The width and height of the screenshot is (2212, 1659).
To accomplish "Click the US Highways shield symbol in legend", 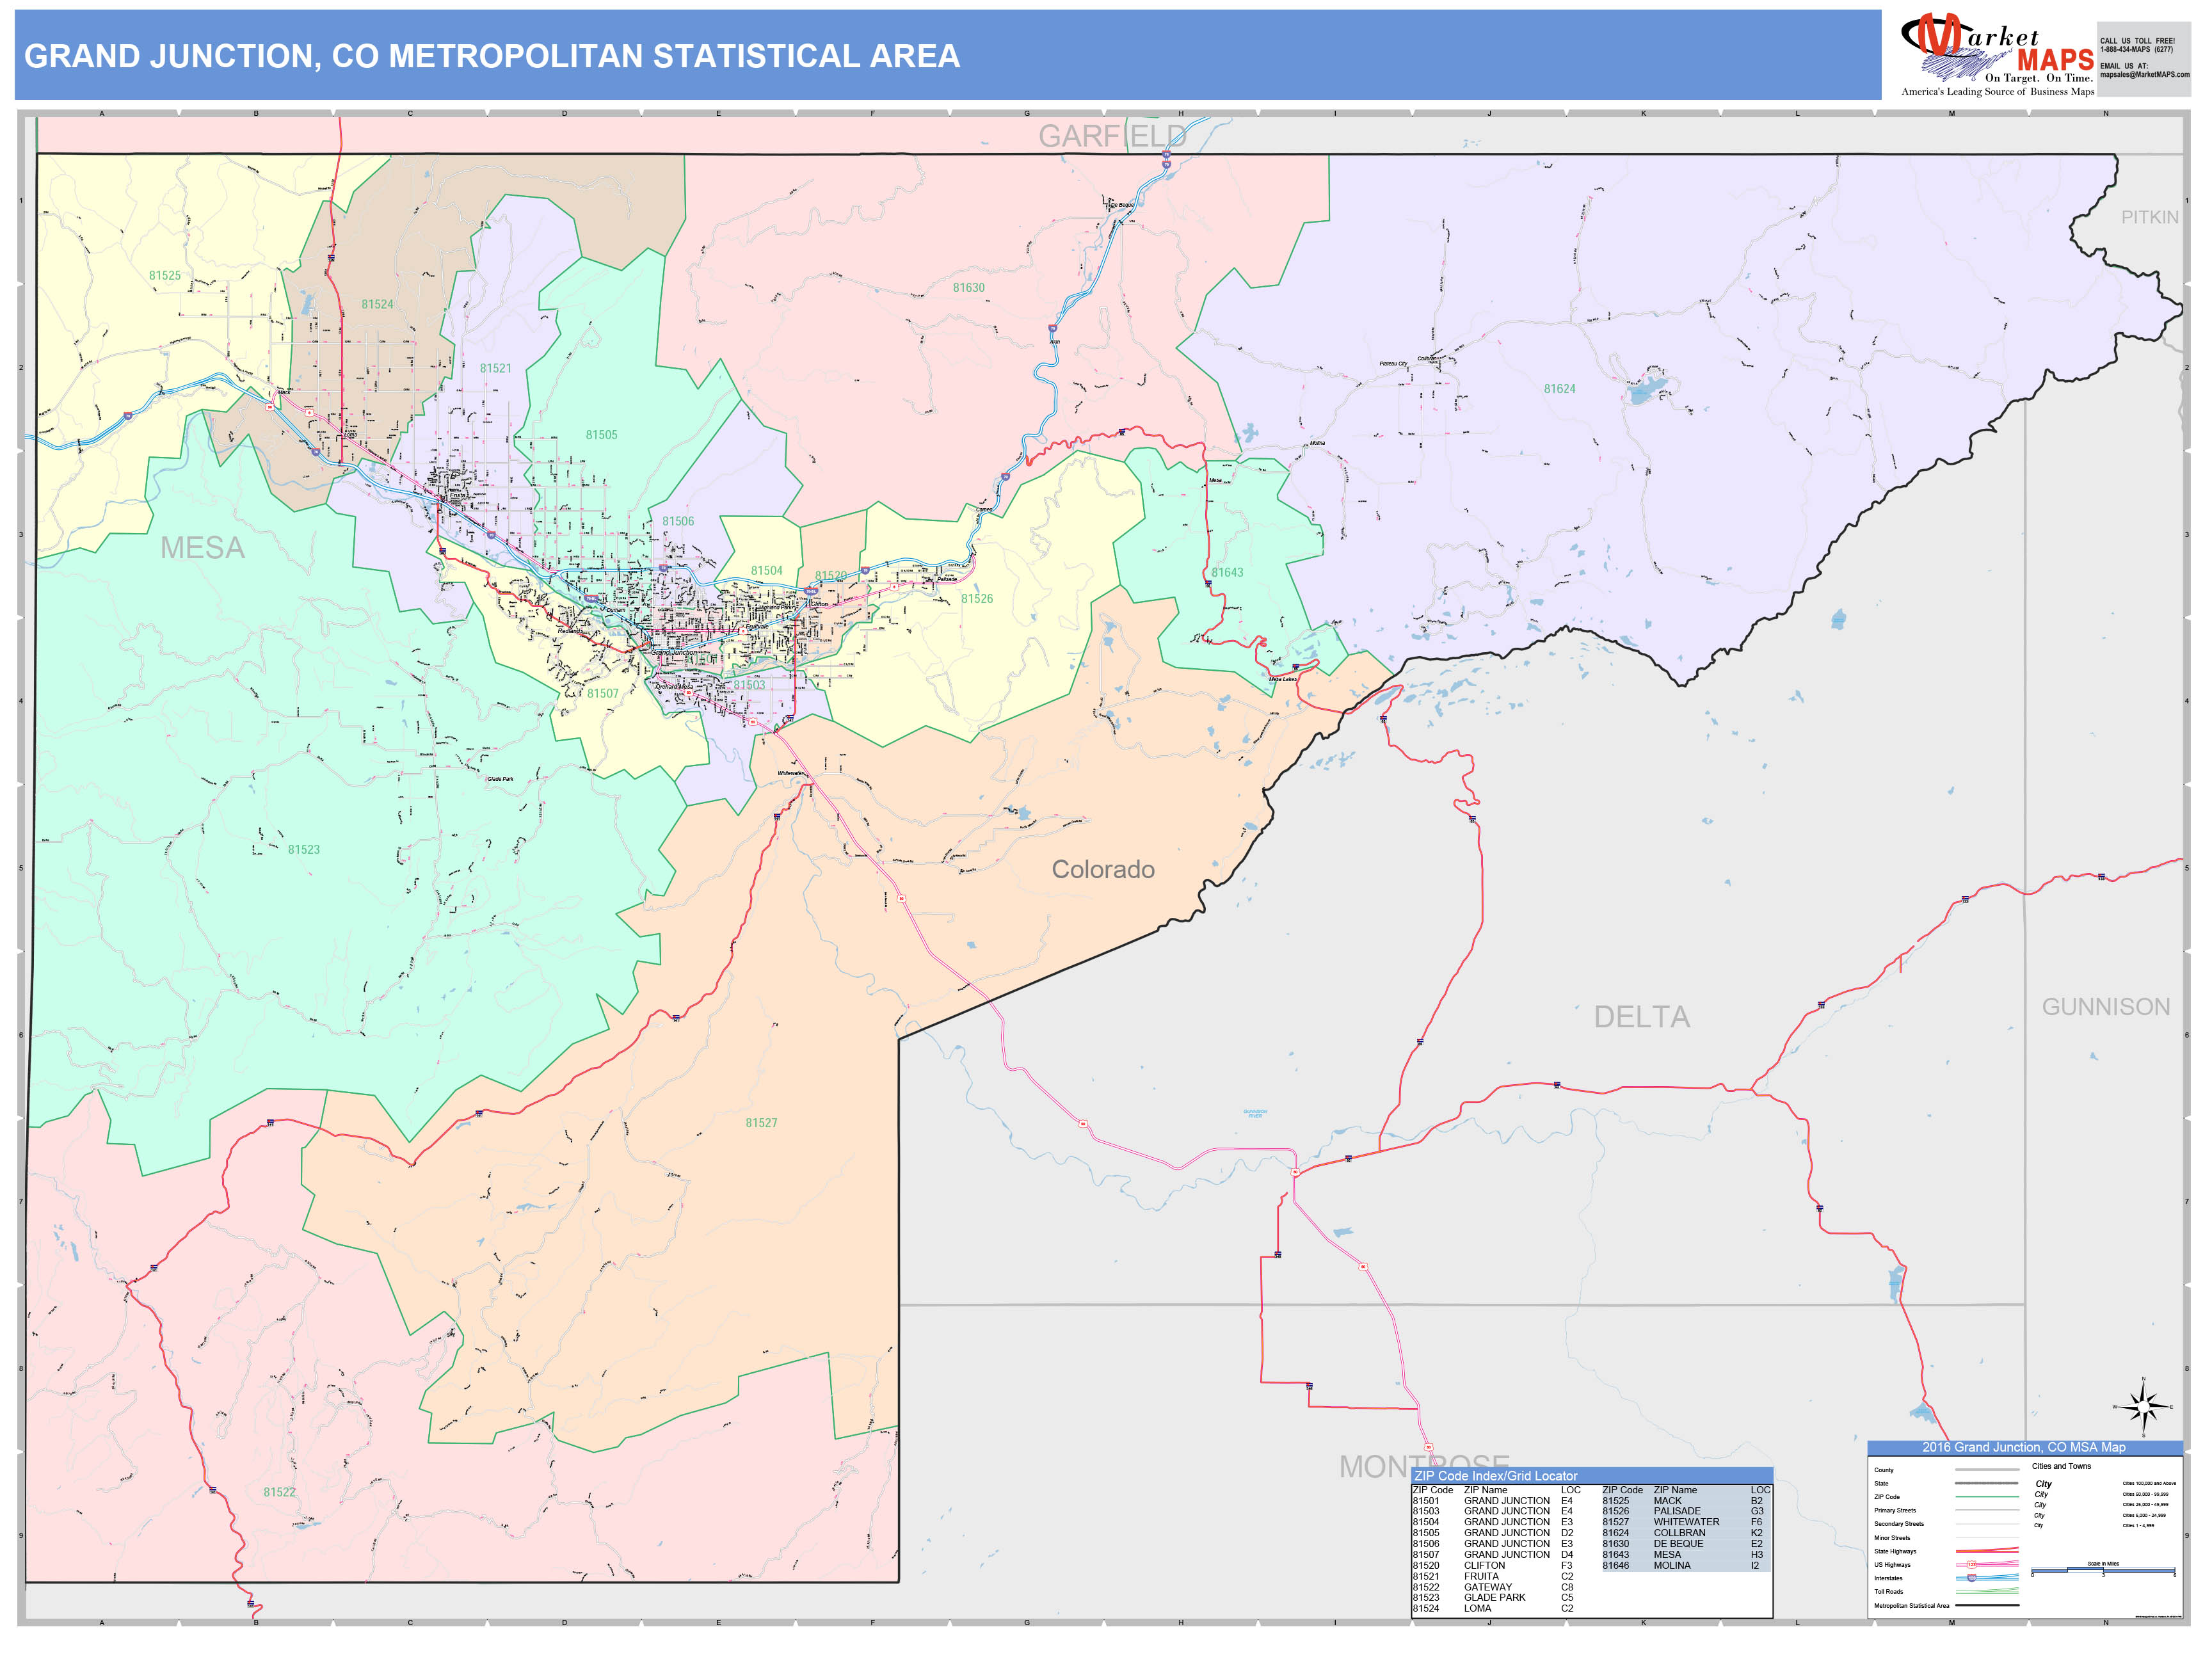I will (1972, 1564).
